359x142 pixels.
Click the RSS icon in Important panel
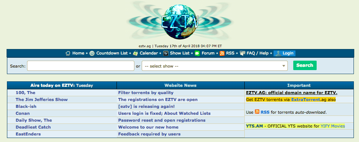(257, 112)
